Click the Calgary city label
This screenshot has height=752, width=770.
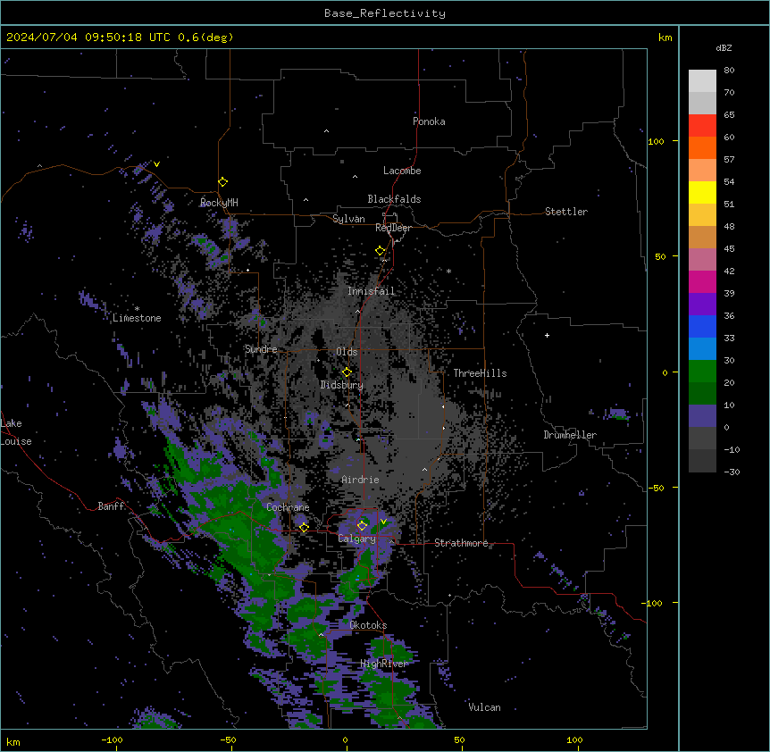tap(356, 539)
